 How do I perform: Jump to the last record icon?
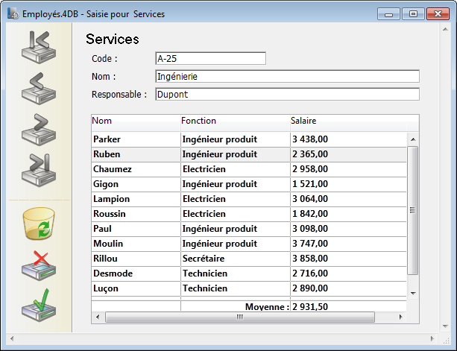pyautogui.click(x=40, y=168)
